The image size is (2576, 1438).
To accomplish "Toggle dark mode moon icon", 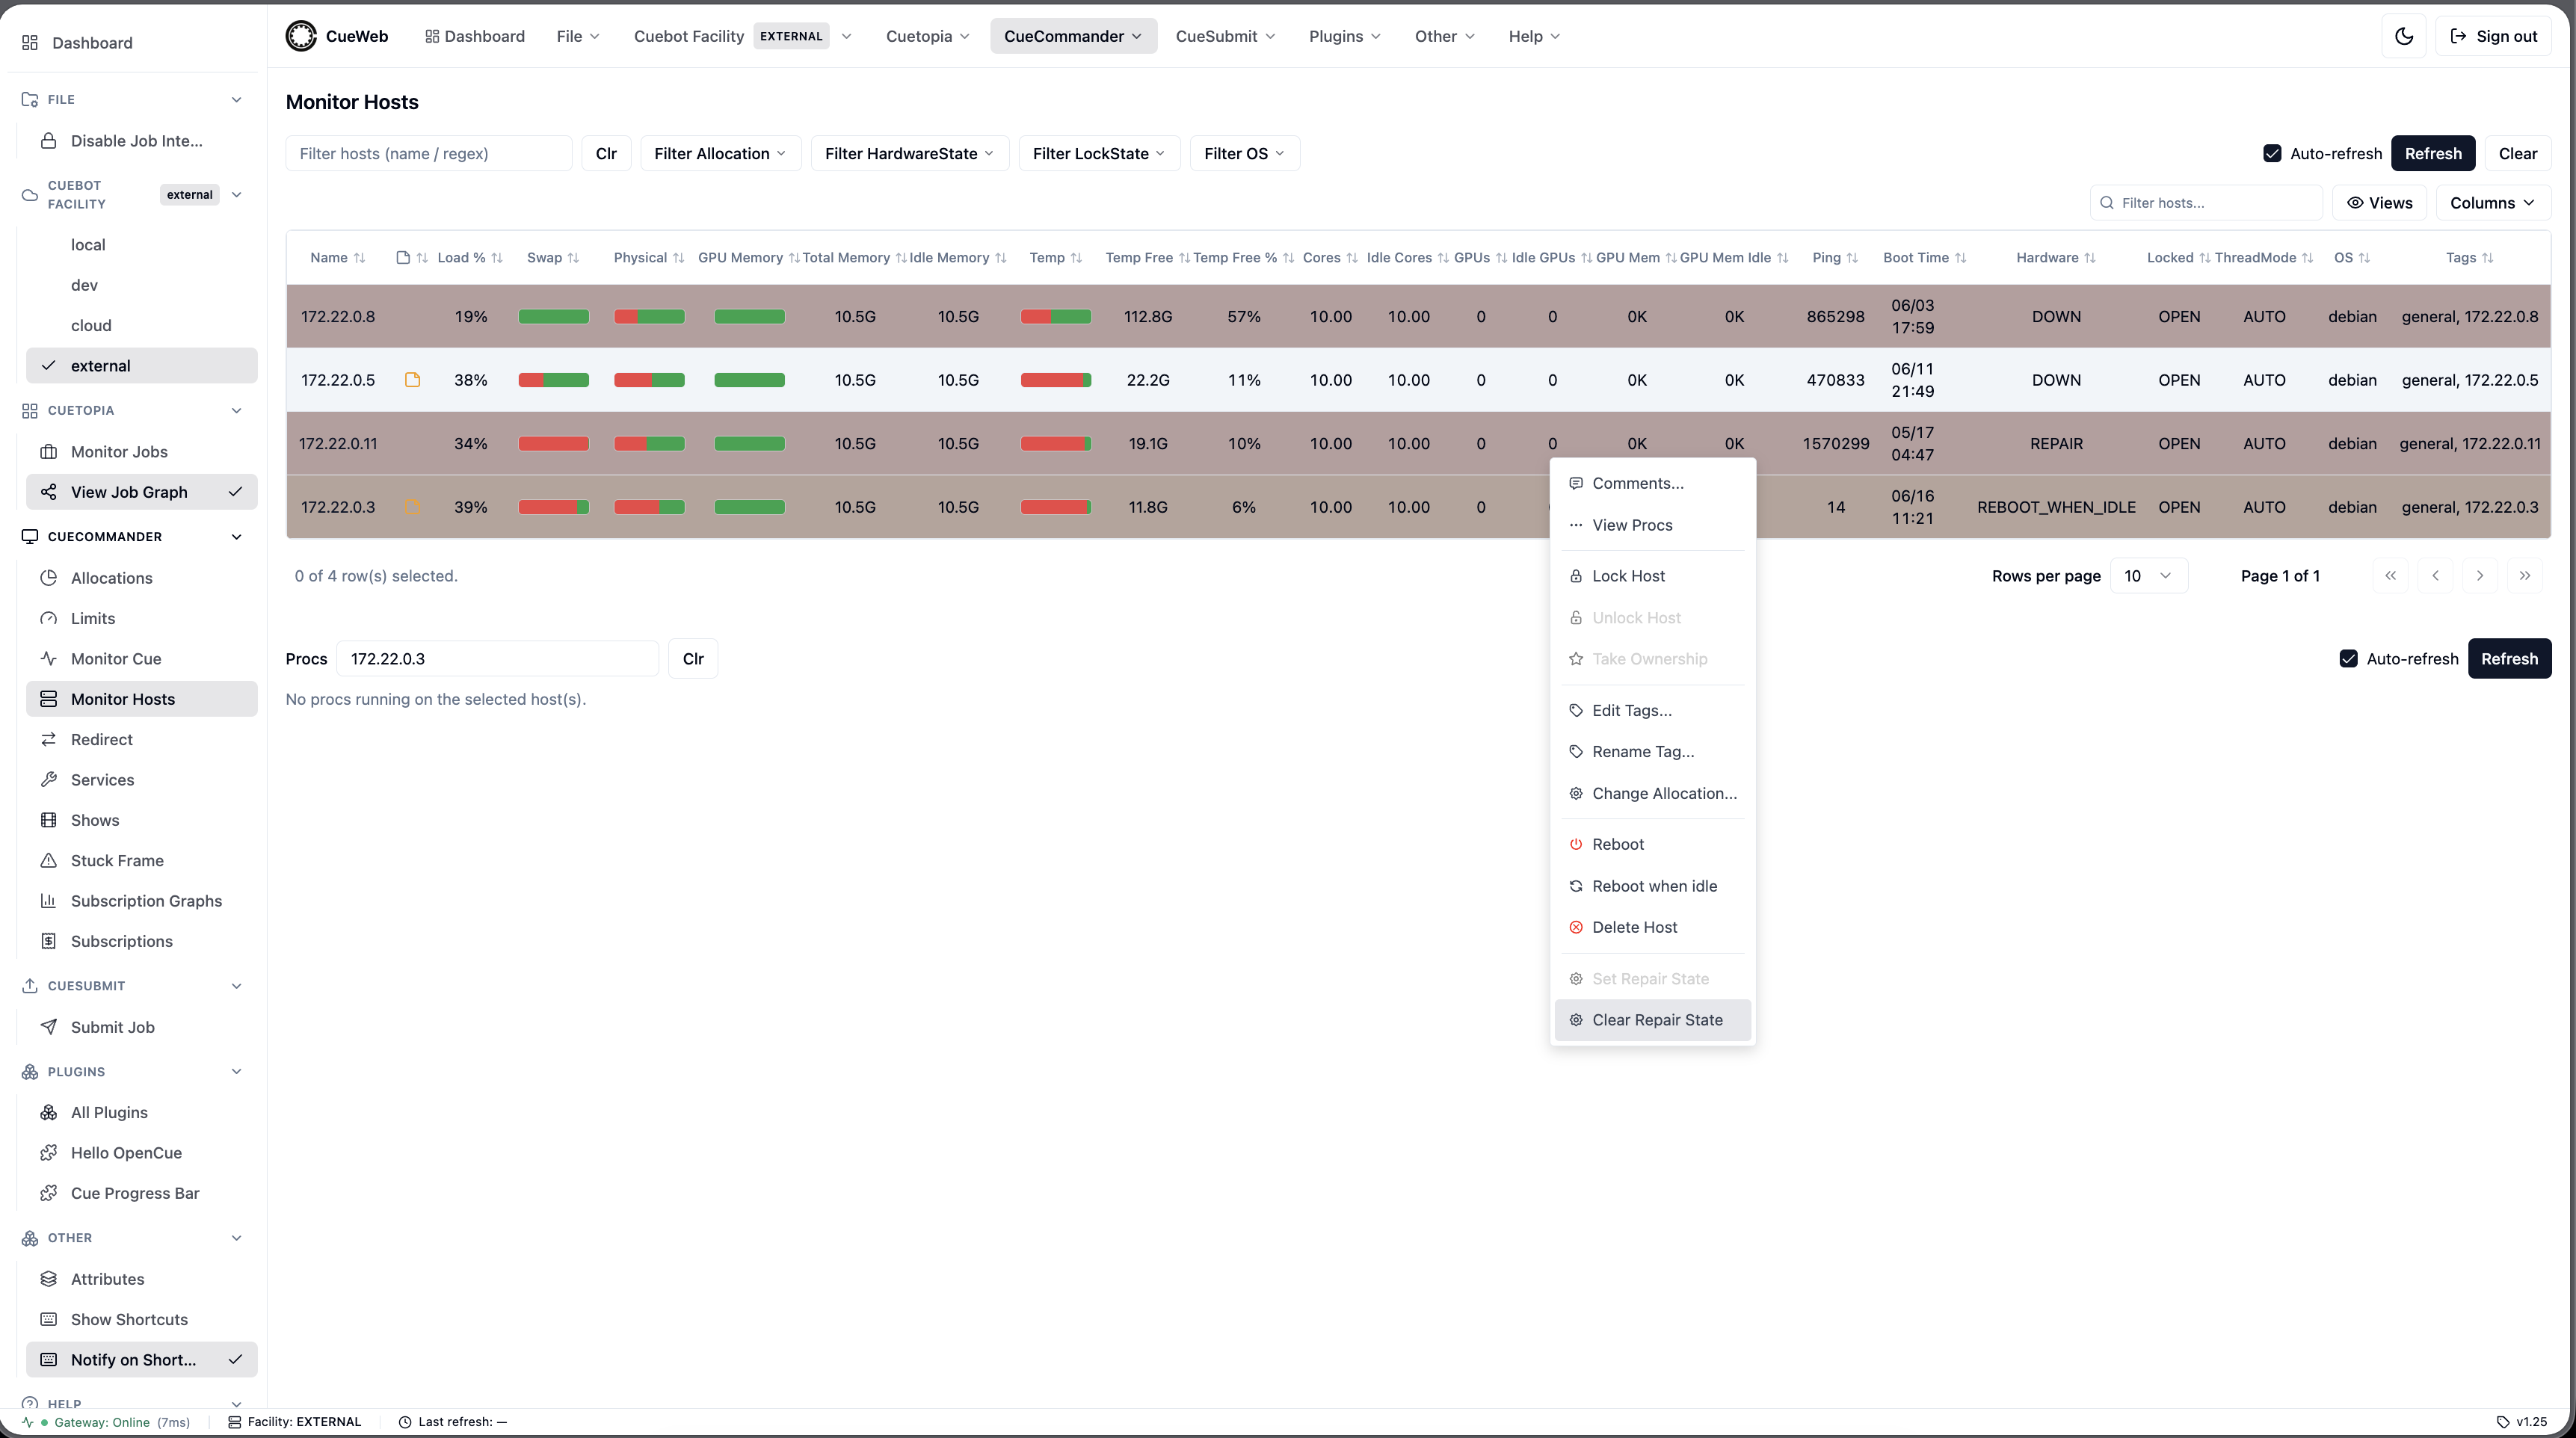I will (x=2405, y=36).
